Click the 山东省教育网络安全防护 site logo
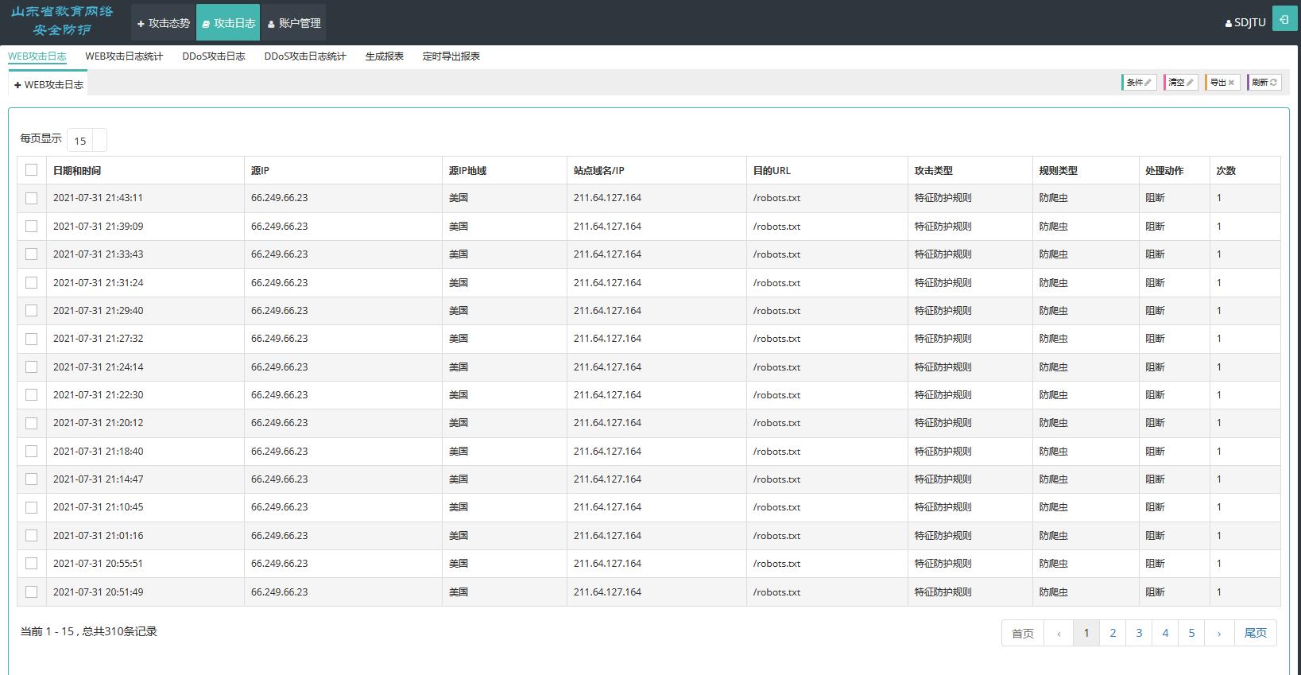The image size is (1301, 675). click(62, 21)
